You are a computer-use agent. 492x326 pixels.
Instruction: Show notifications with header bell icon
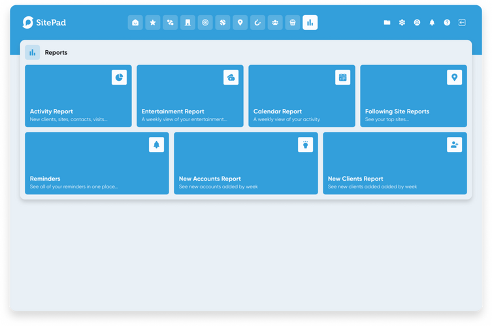click(x=432, y=23)
